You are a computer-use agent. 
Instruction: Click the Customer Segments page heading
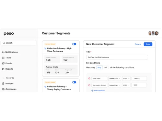tap(56, 33)
